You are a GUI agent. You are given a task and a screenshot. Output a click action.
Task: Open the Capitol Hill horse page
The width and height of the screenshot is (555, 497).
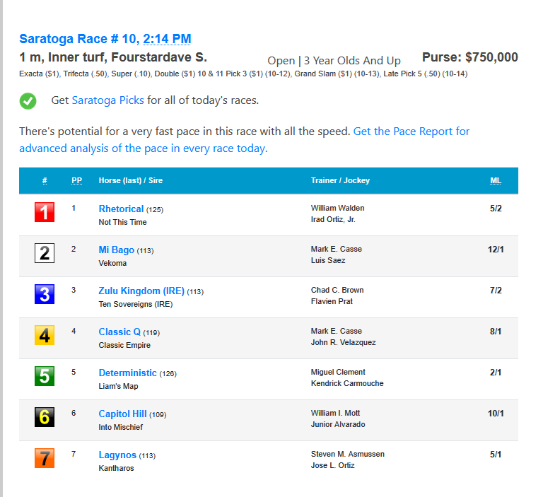pos(123,414)
